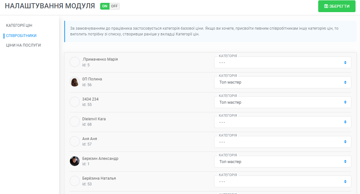Click avatar photo of Березин Александр
The image size is (360, 194).
click(x=75, y=161)
